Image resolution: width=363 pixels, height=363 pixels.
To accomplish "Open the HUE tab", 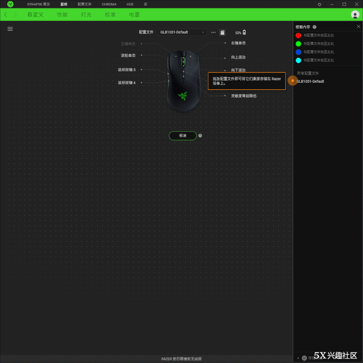I will click(130, 4).
